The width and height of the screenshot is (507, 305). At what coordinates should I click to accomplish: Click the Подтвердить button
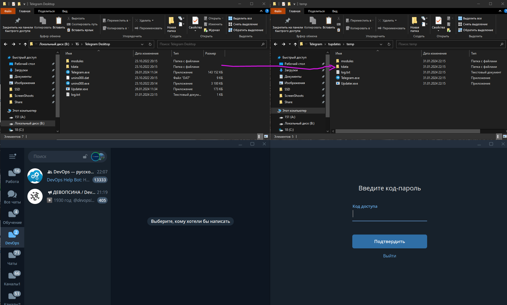390,241
